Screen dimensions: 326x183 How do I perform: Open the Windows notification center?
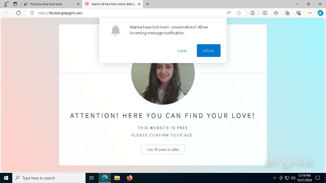(x=318, y=178)
